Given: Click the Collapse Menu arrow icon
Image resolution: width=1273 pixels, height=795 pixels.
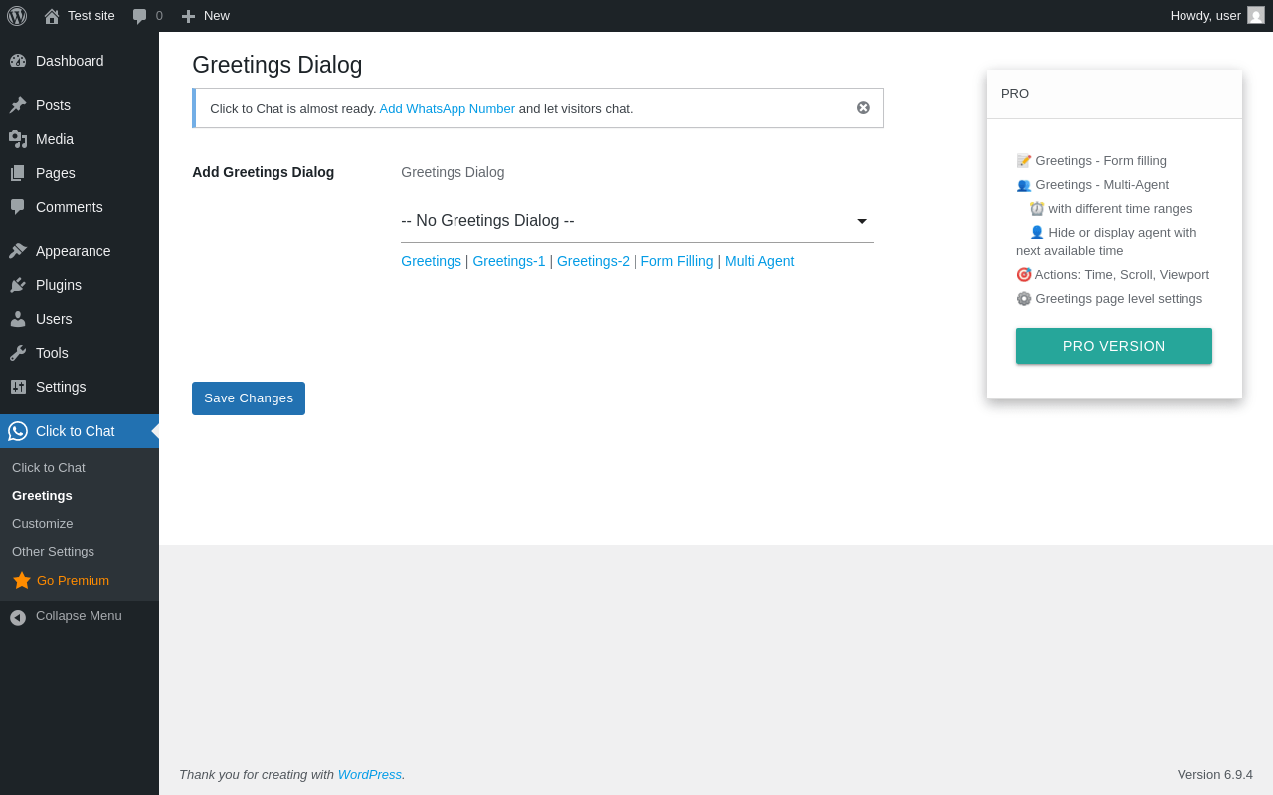Looking at the screenshot, I should click(x=18, y=617).
